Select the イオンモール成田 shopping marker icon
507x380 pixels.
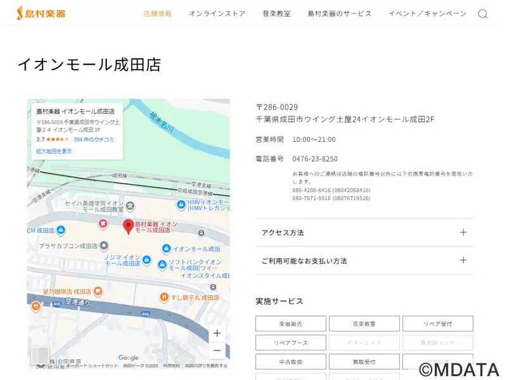pos(166,248)
